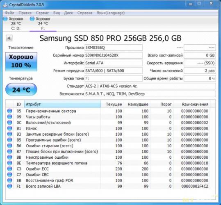This screenshot has width=221, height=205.
Task: Click status orb for attribute F1
Action: pos(9,186)
